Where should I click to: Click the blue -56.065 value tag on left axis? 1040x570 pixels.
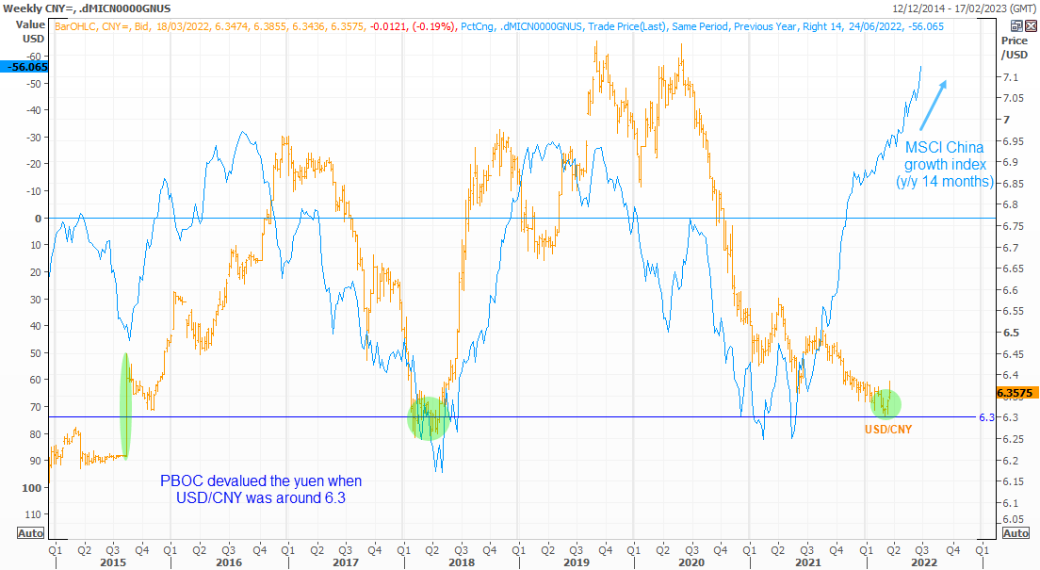tap(24, 67)
